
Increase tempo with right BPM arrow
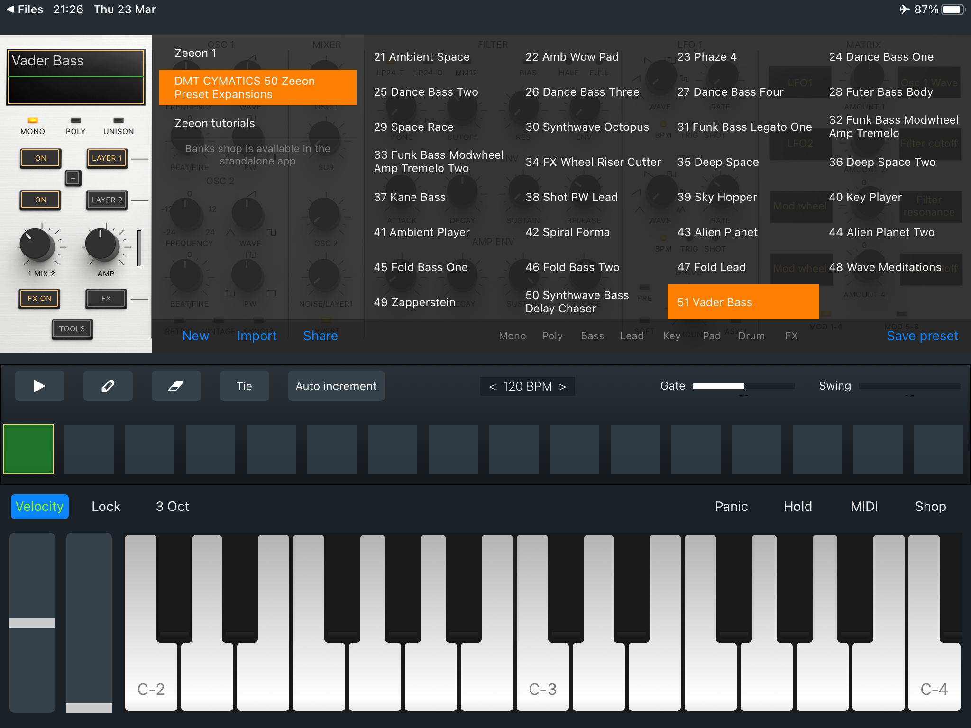tap(563, 387)
